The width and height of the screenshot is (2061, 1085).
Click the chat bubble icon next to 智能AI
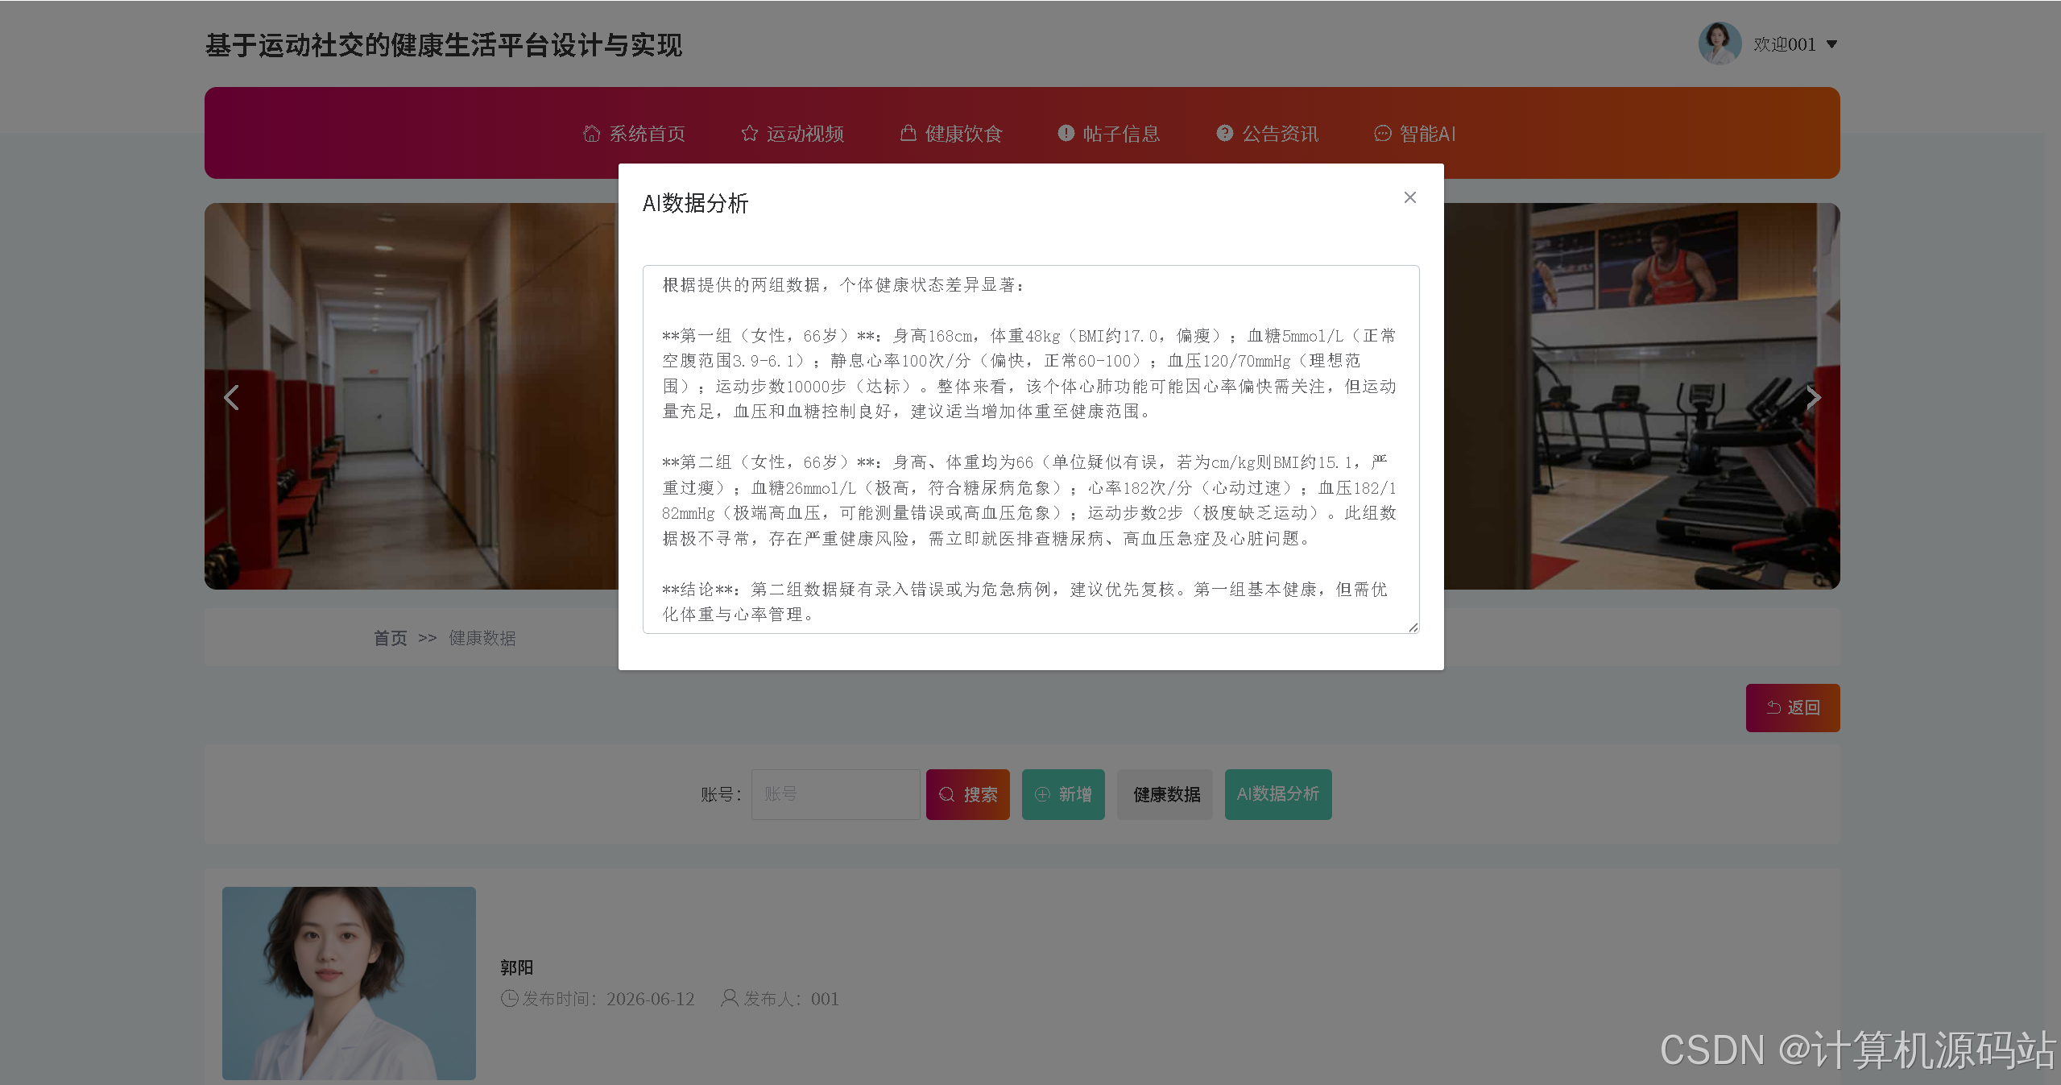point(1383,134)
